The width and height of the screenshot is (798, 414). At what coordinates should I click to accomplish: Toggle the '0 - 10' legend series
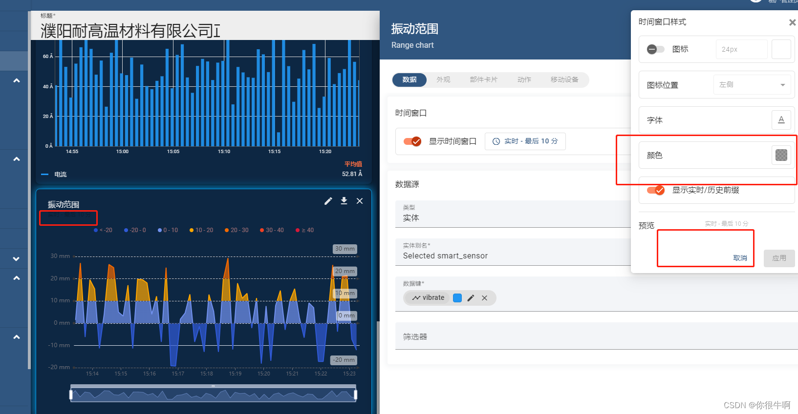click(x=168, y=230)
